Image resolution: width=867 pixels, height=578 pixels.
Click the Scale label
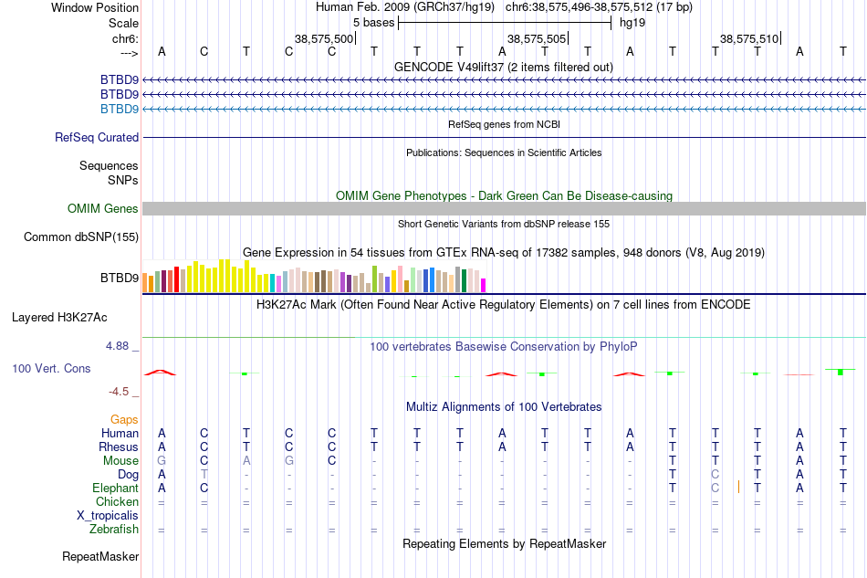pos(123,23)
